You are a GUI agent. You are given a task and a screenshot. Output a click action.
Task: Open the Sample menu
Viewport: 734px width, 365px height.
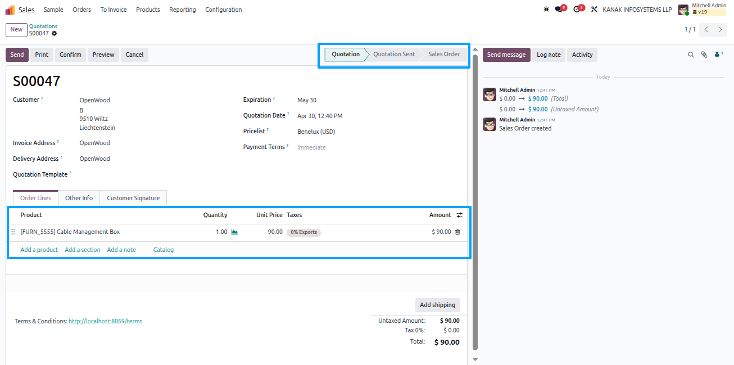[x=53, y=10]
